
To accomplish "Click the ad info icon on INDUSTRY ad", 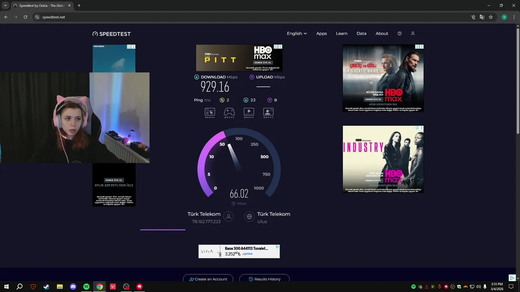I will coord(417,128).
